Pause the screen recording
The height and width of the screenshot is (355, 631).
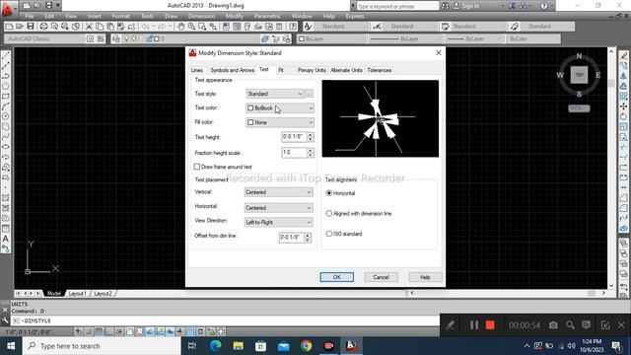click(x=474, y=325)
